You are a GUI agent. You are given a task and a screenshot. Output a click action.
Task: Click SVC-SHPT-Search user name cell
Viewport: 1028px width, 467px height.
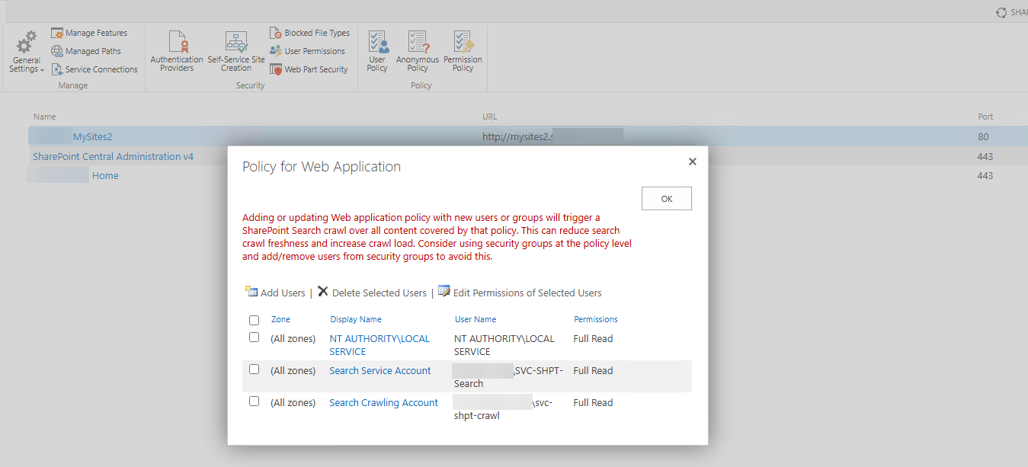pos(508,377)
